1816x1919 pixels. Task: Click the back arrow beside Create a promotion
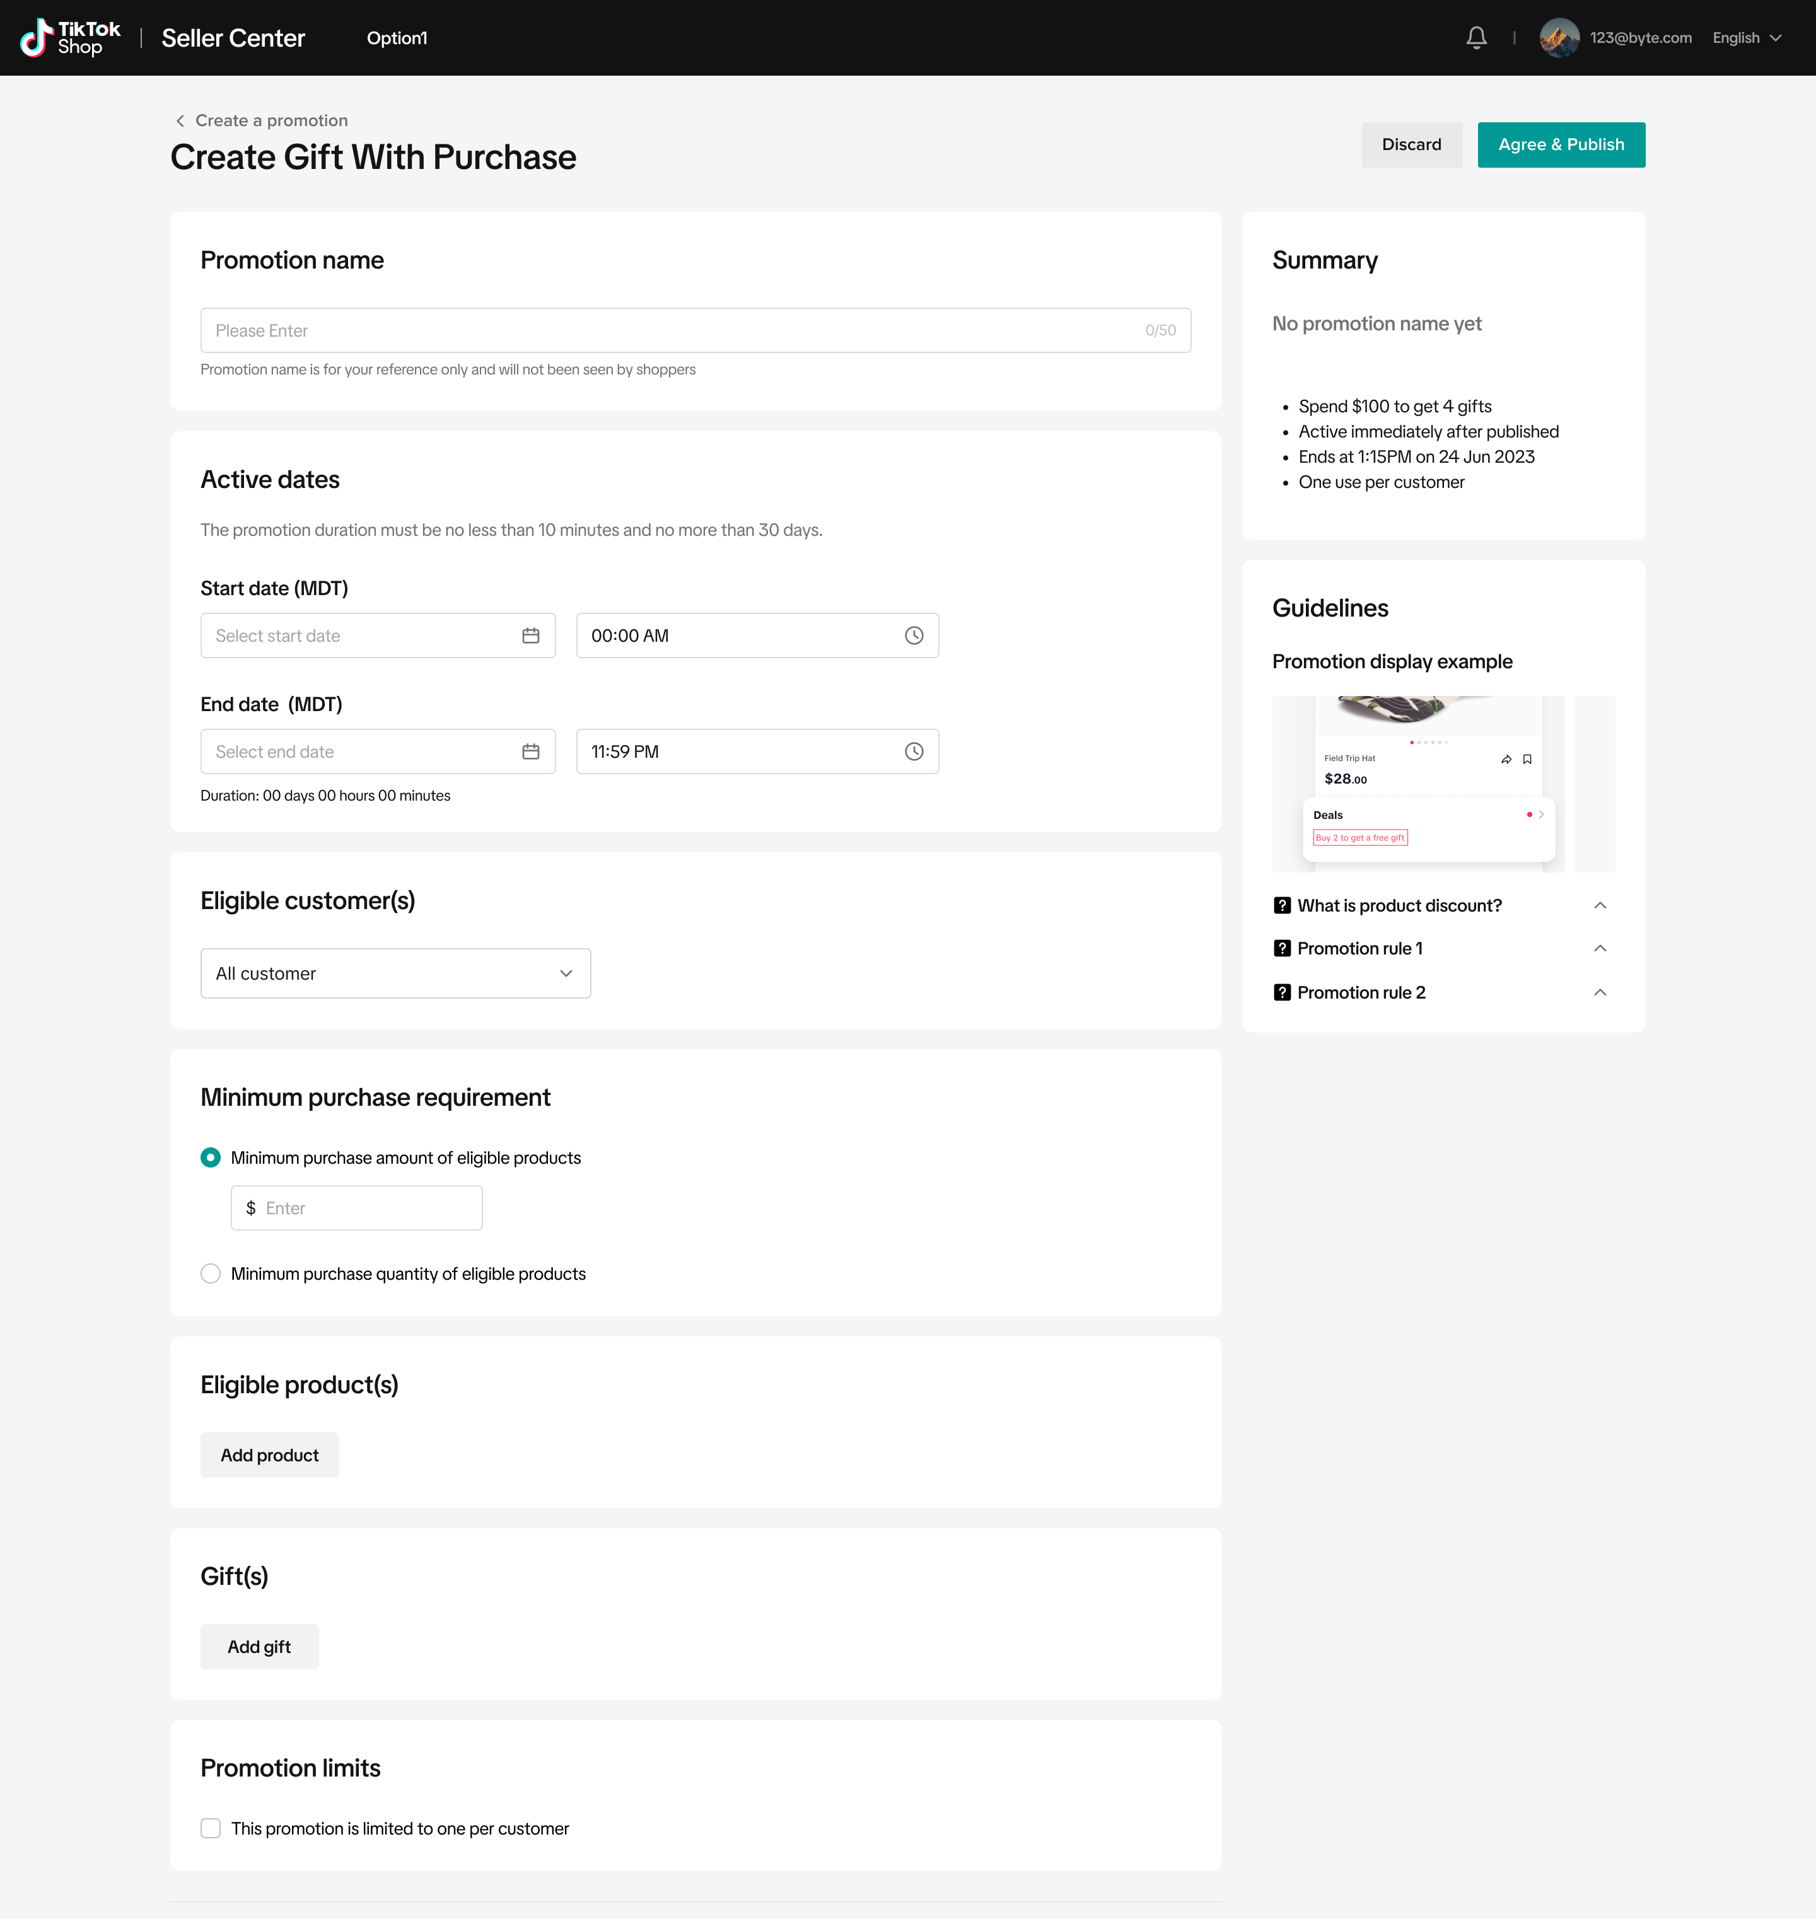180,121
